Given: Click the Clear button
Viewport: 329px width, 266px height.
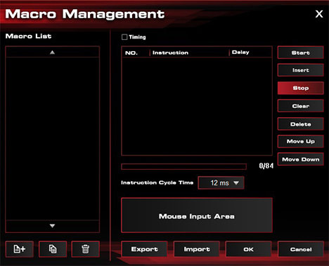Looking at the screenshot, I should coord(301,106).
